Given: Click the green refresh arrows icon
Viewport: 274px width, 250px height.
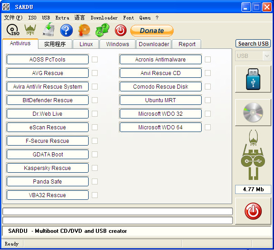Looking at the screenshot, I should [x=102, y=30].
